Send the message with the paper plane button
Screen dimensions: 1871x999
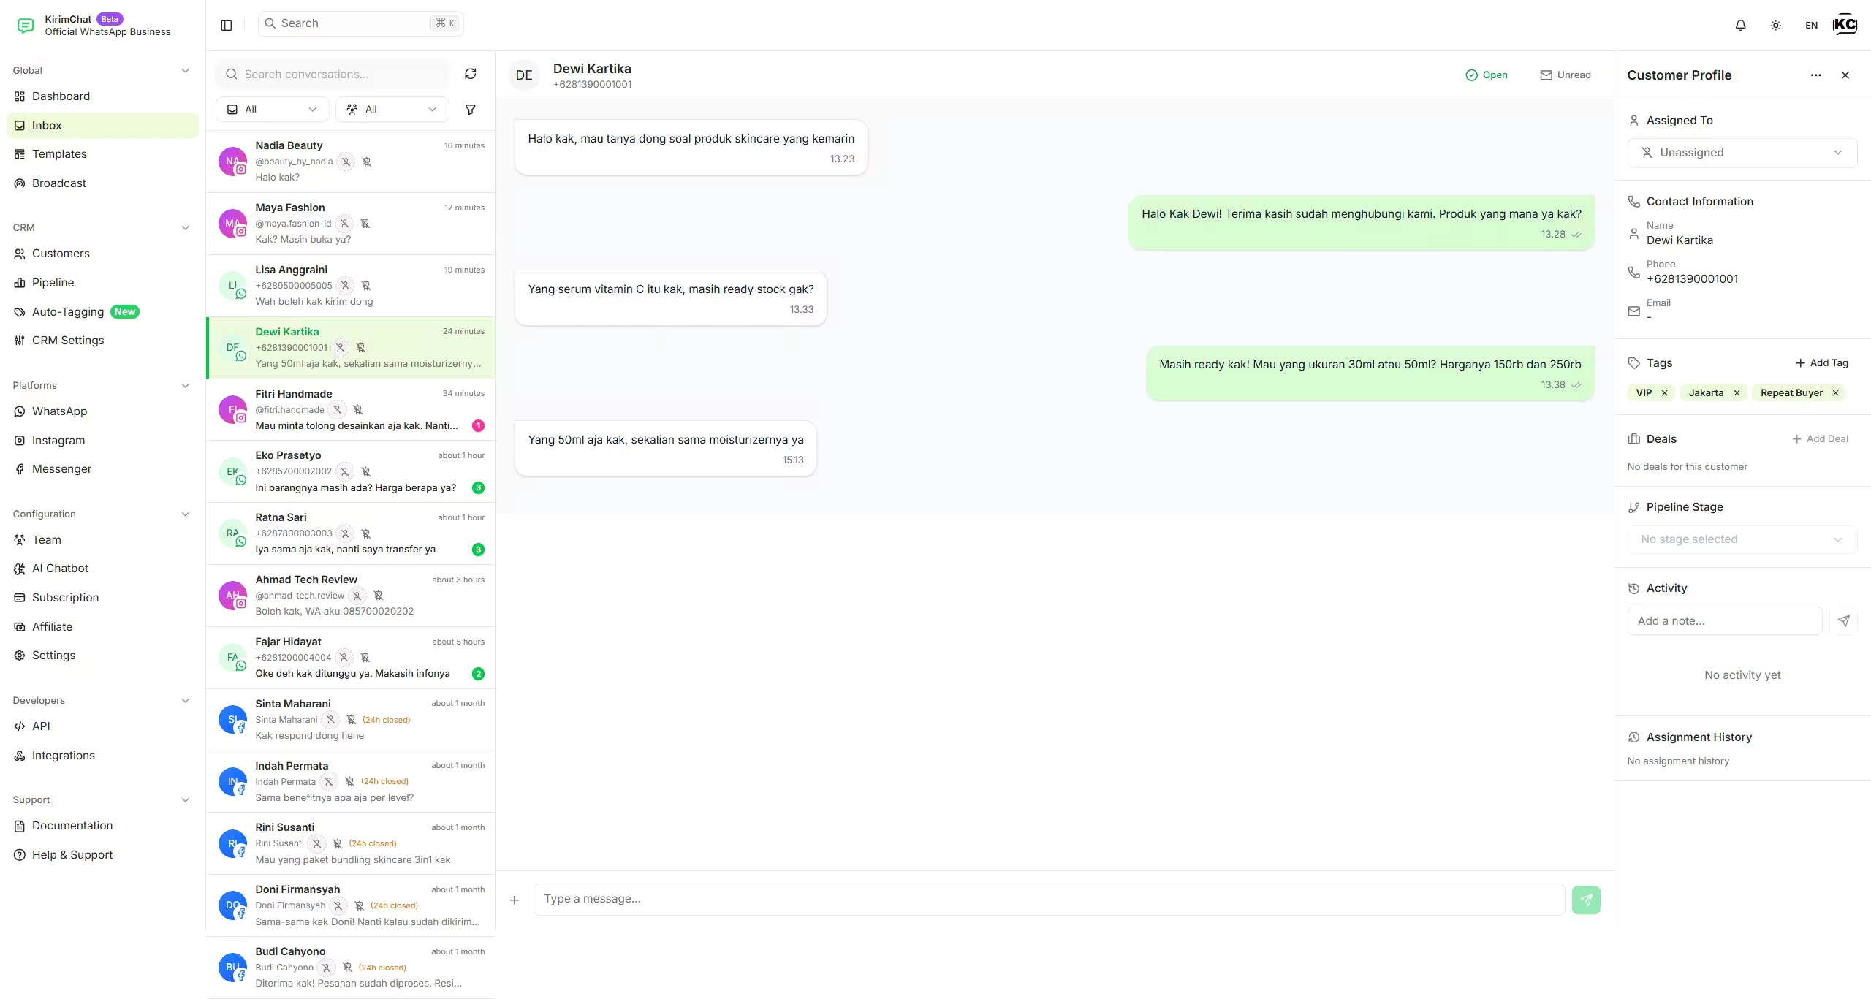click(x=1586, y=900)
